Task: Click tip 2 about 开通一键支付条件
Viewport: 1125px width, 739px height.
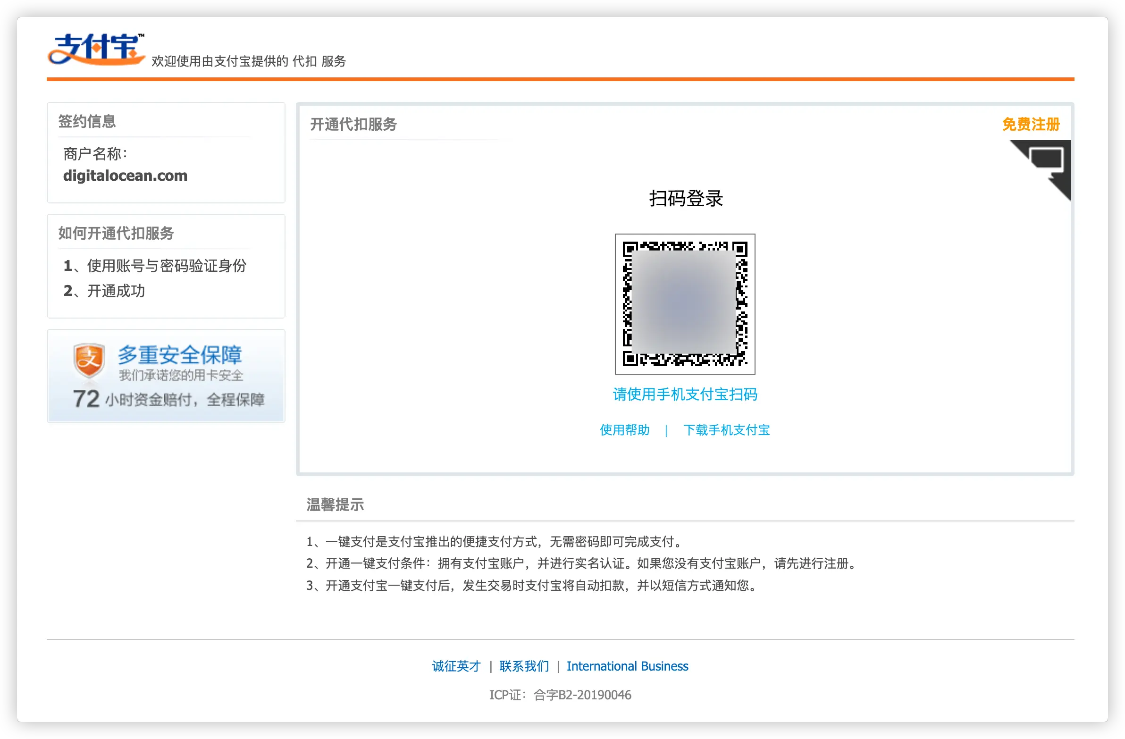Action: (x=582, y=563)
